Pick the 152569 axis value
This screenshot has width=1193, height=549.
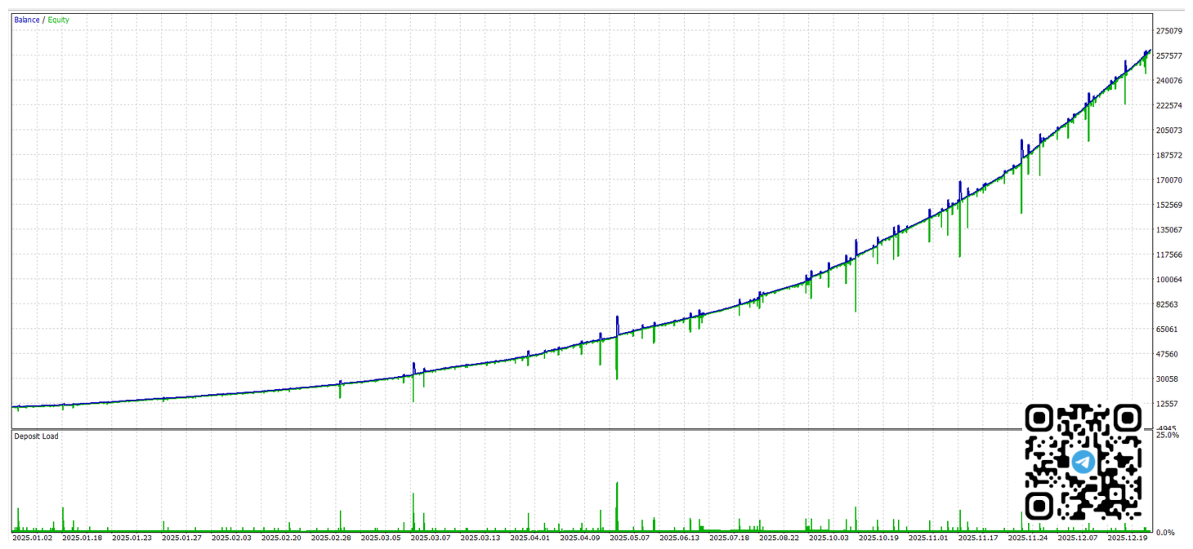point(1169,205)
